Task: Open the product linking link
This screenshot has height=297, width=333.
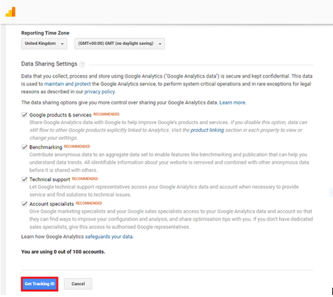Action: (x=207, y=130)
